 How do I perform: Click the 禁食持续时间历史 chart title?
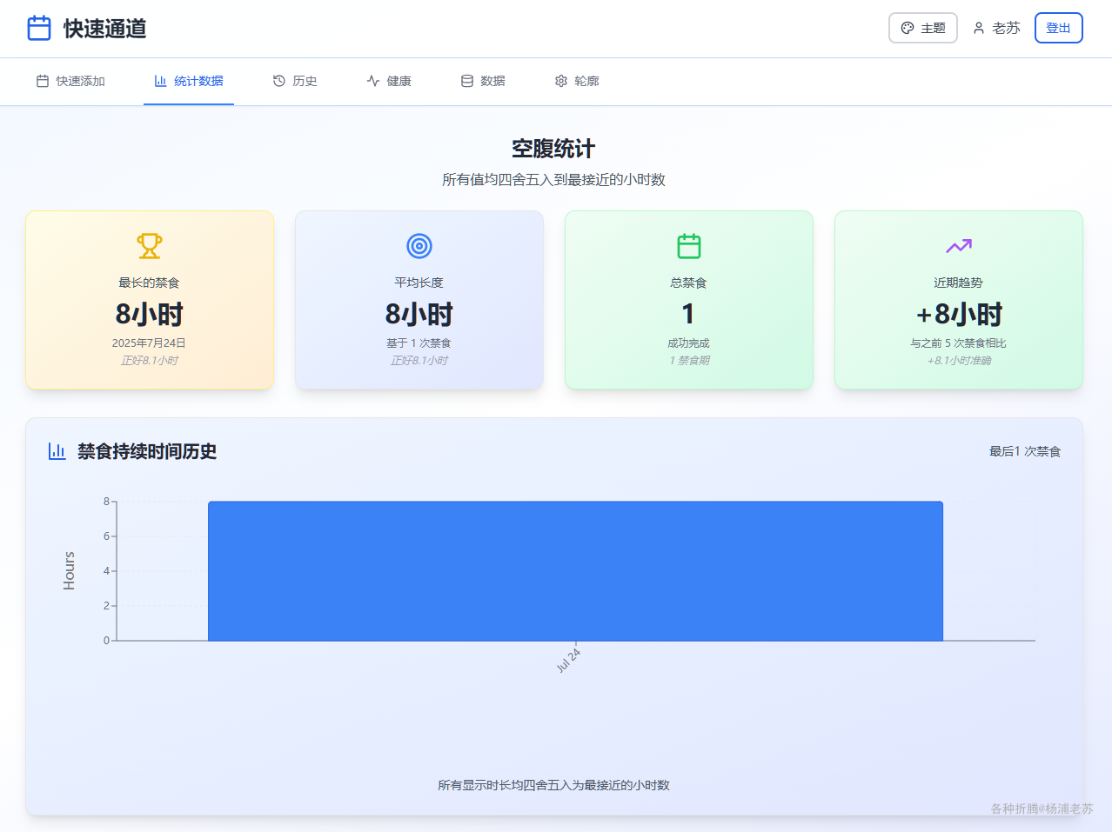click(x=147, y=451)
